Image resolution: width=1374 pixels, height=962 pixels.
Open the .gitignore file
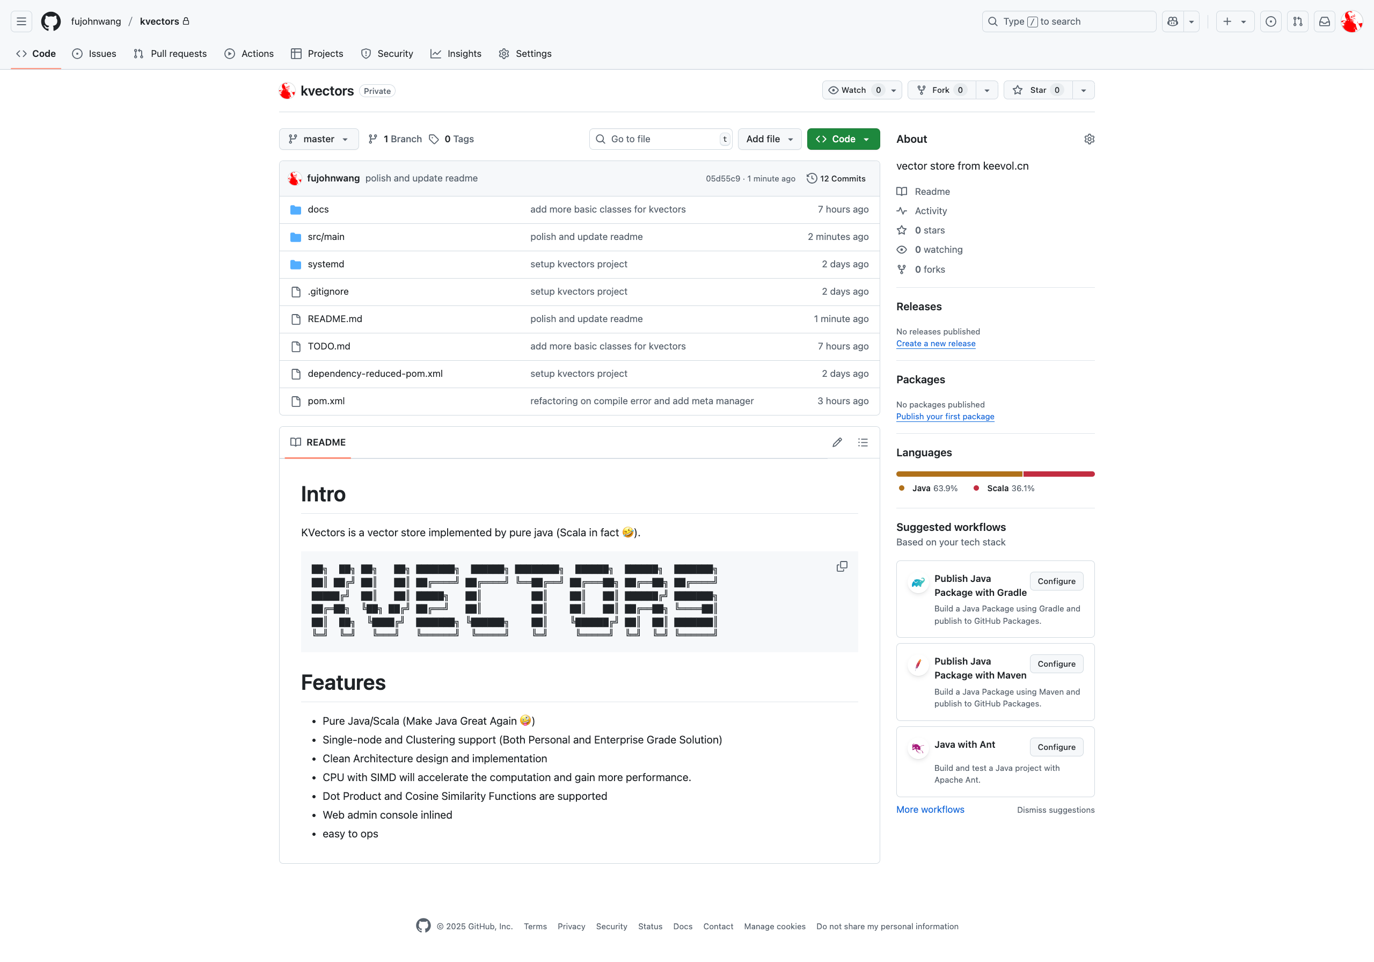[328, 291]
